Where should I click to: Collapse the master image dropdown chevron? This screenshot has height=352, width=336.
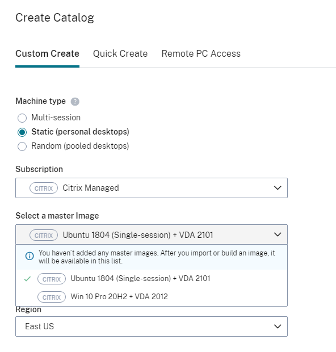click(x=278, y=234)
